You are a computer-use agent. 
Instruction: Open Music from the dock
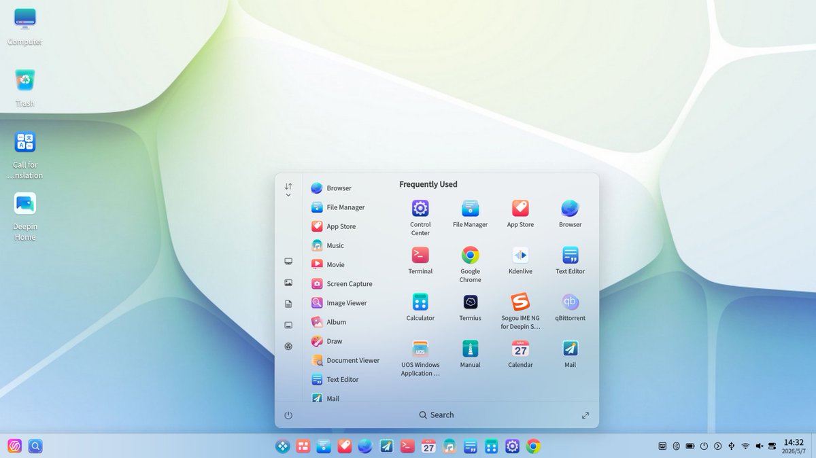pos(449,446)
